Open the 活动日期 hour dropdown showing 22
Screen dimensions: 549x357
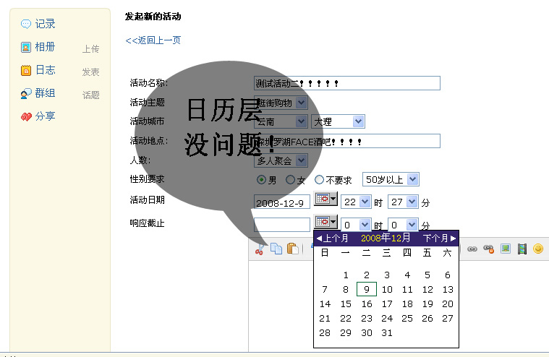[355, 202]
